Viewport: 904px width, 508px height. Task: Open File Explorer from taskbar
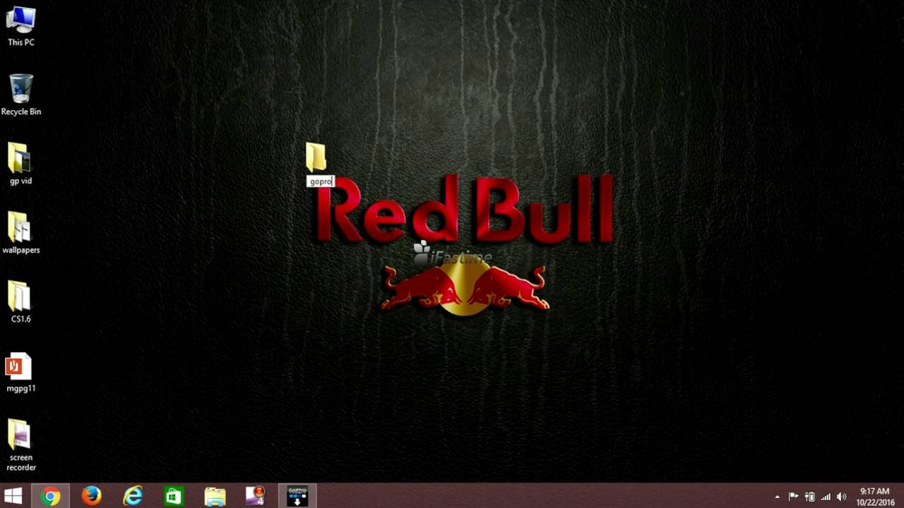(215, 496)
